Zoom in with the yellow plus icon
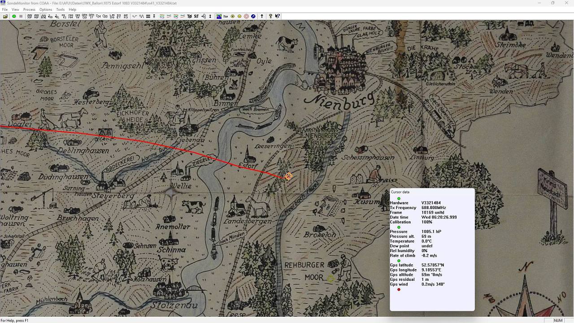This screenshot has height=323, width=574. (232, 16)
